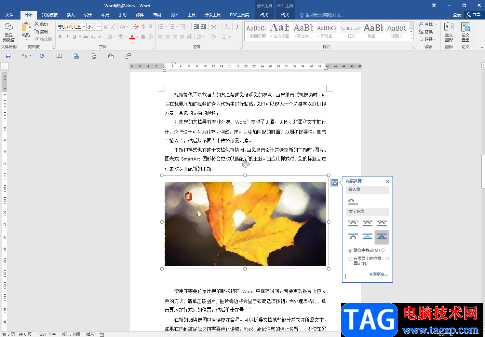The image size is (485, 337).
Task: Collapse the ribbon with the arrow
Action: (x=482, y=48)
